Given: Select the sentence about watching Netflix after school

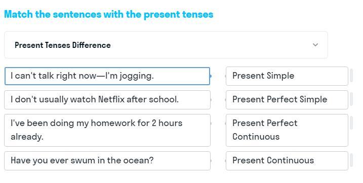Looking at the screenshot, I should tap(107, 100).
